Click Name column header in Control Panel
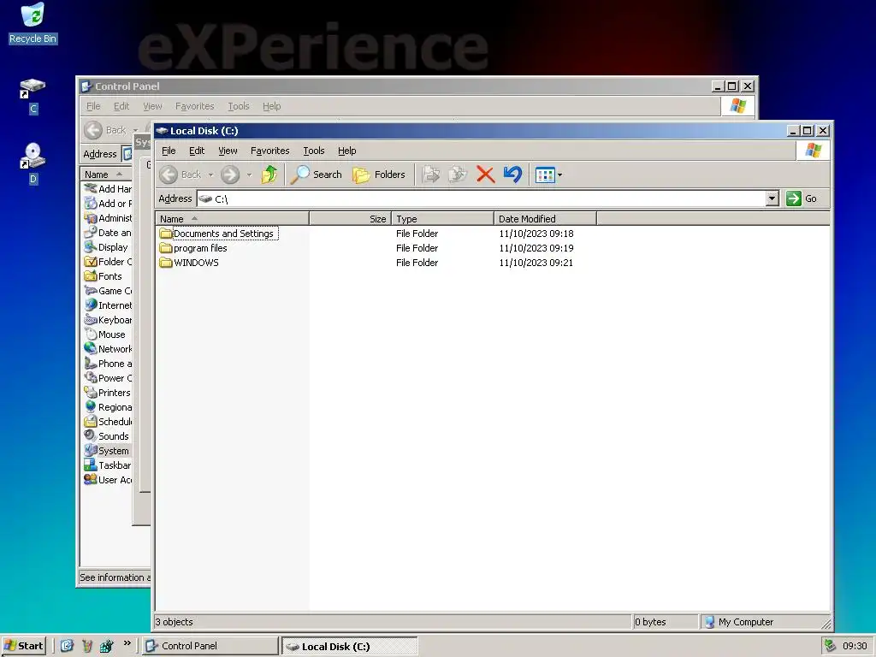Screen dimensions: 876x657 coord(106,175)
